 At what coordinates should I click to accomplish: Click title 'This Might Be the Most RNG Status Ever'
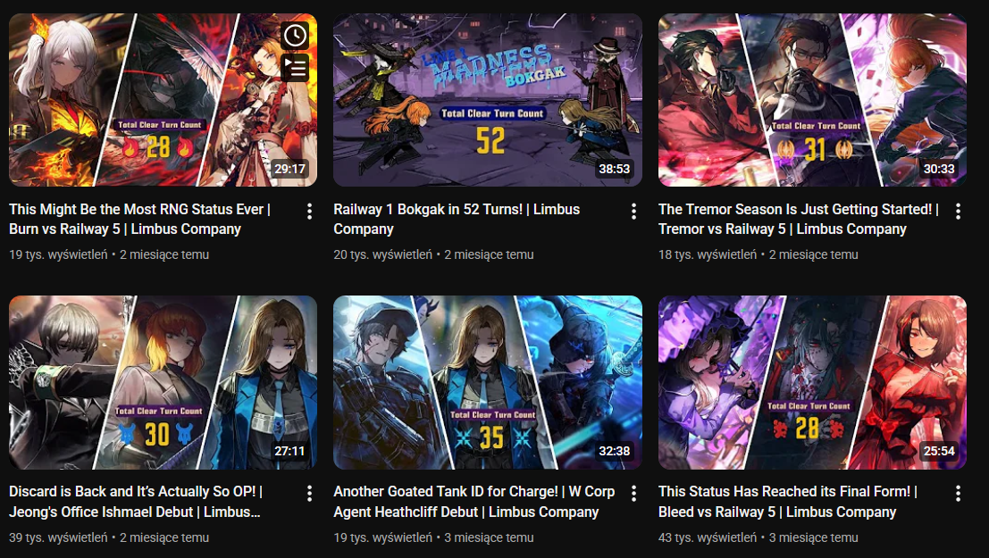[x=136, y=209]
